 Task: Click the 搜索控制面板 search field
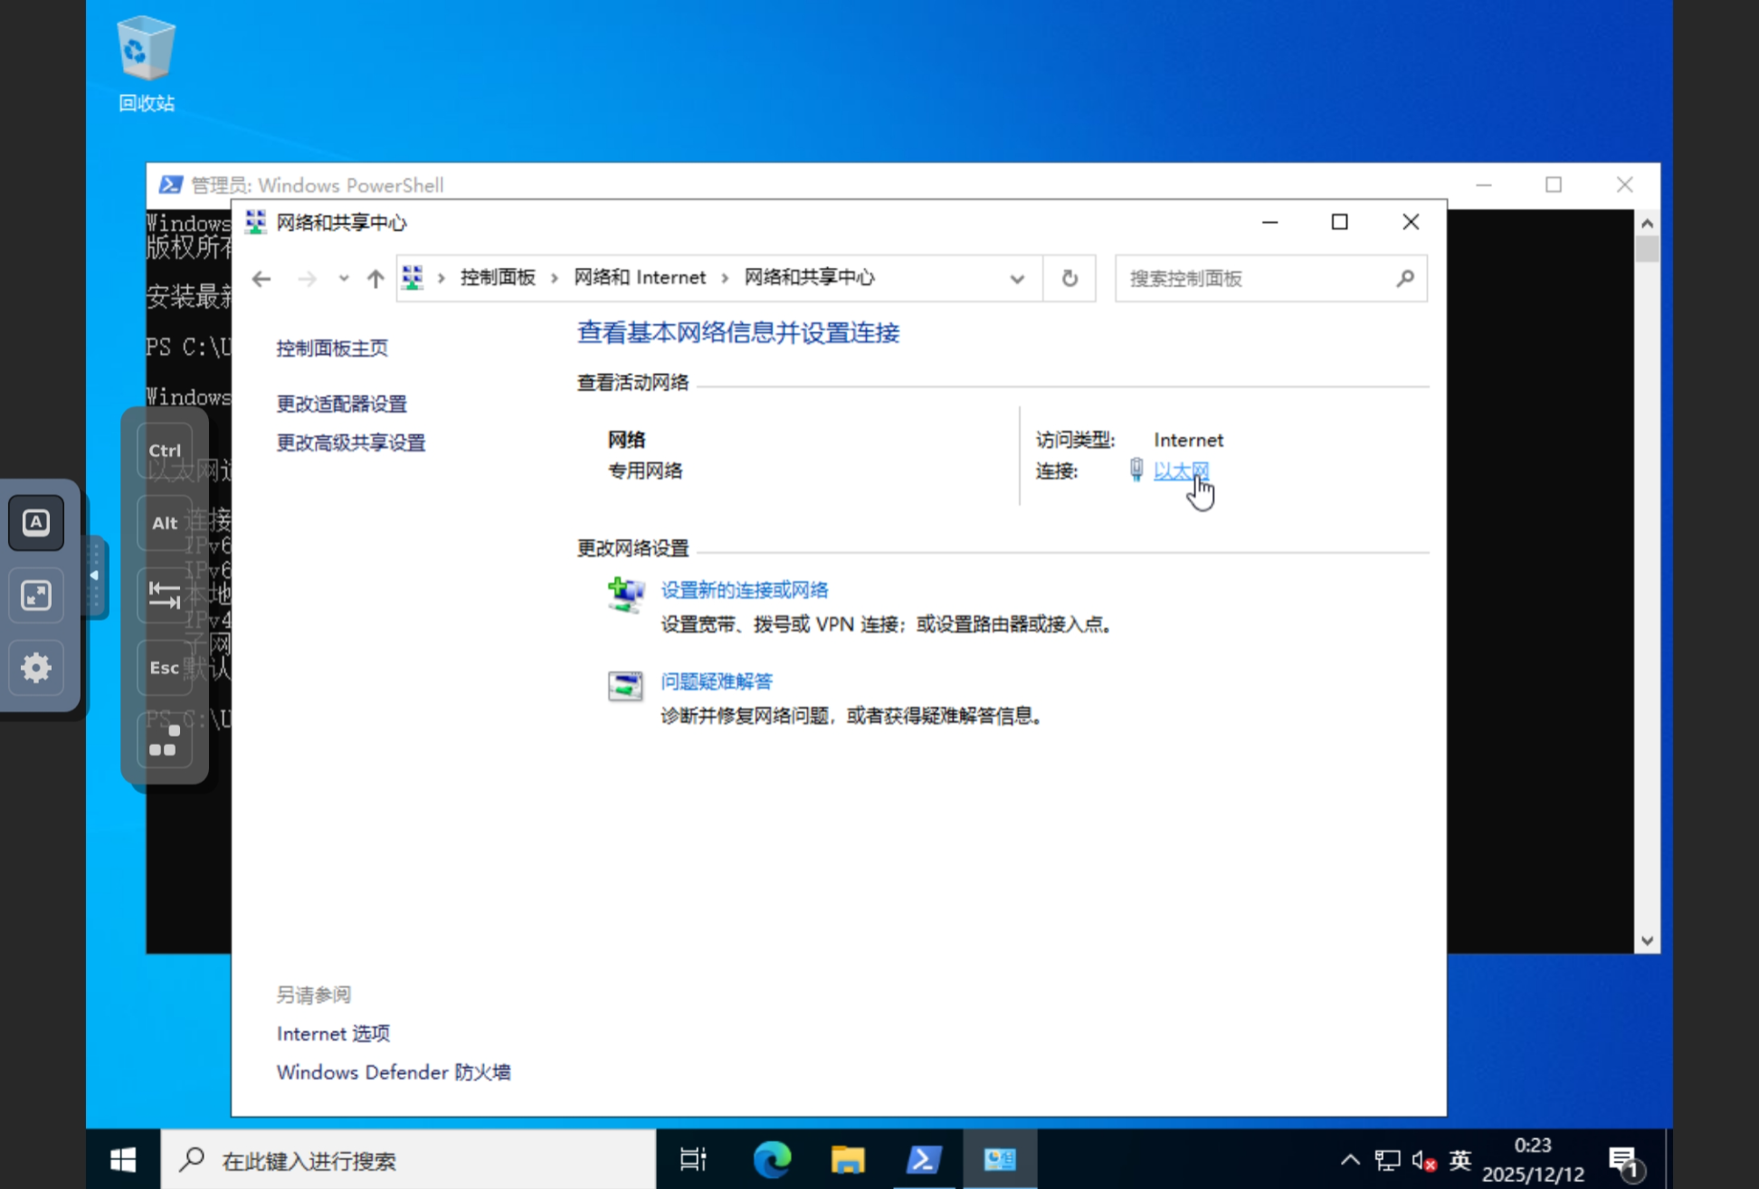pyautogui.click(x=1258, y=279)
